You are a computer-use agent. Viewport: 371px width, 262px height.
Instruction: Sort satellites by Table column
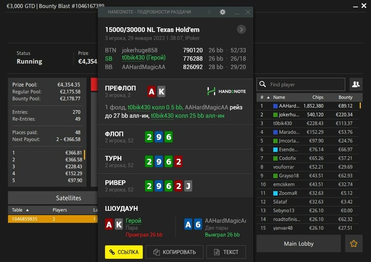tap(17, 210)
